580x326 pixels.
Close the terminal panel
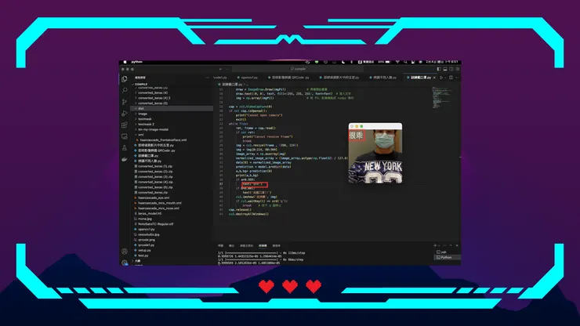457,245
